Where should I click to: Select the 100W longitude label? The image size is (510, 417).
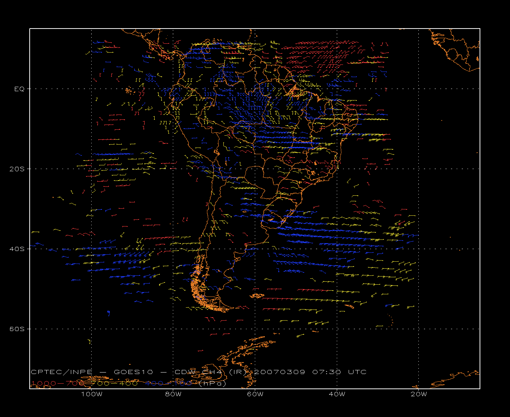[x=92, y=394]
